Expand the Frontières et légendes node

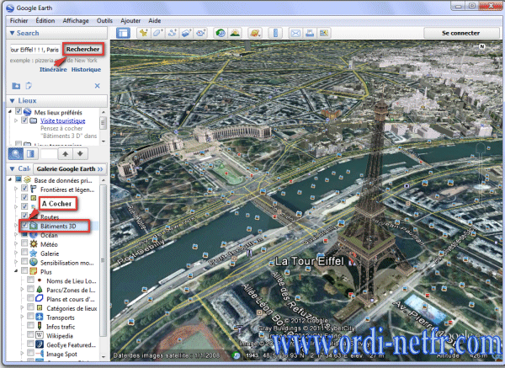point(16,189)
